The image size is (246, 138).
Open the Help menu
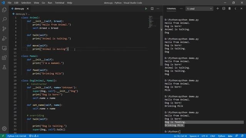pyautogui.click(x=70, y=3)
